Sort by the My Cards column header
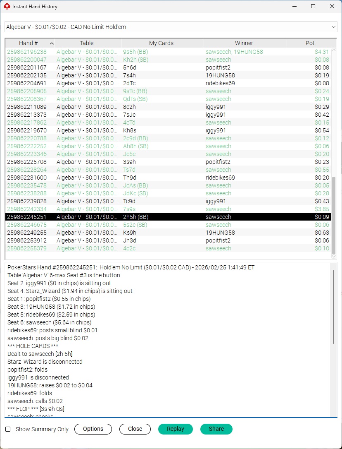The image size is (342, 449). [162, 43]
